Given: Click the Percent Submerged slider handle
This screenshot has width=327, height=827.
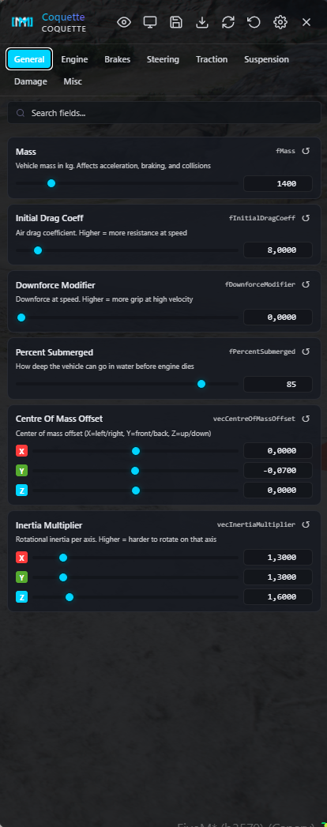Looking at the screenshot, I should coord(201,384).
